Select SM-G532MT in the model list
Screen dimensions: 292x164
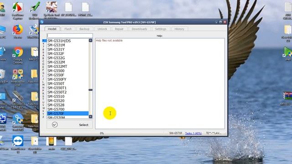pos(68,67)
